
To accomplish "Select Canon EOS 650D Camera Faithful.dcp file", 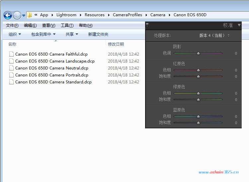I will tap(51, 54).
